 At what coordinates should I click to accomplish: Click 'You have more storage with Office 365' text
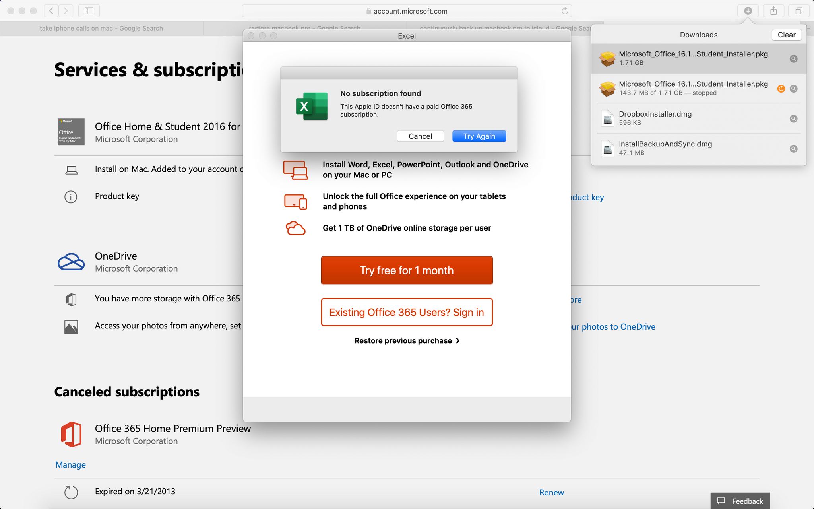[167, 299]
